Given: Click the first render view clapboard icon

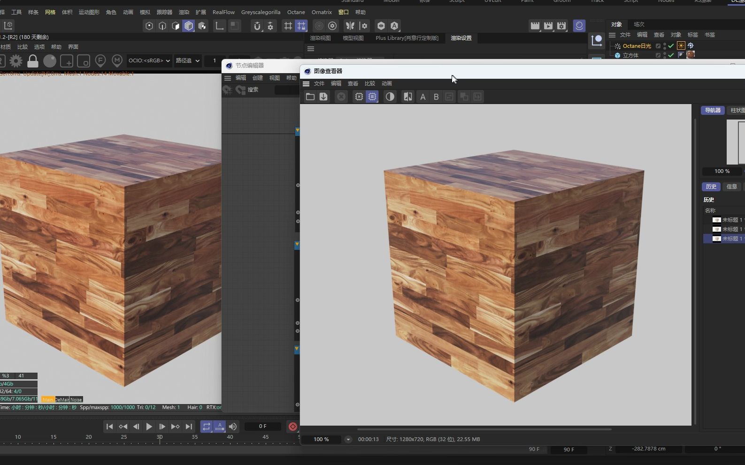Looking at the screenshot, I should 535,26.
